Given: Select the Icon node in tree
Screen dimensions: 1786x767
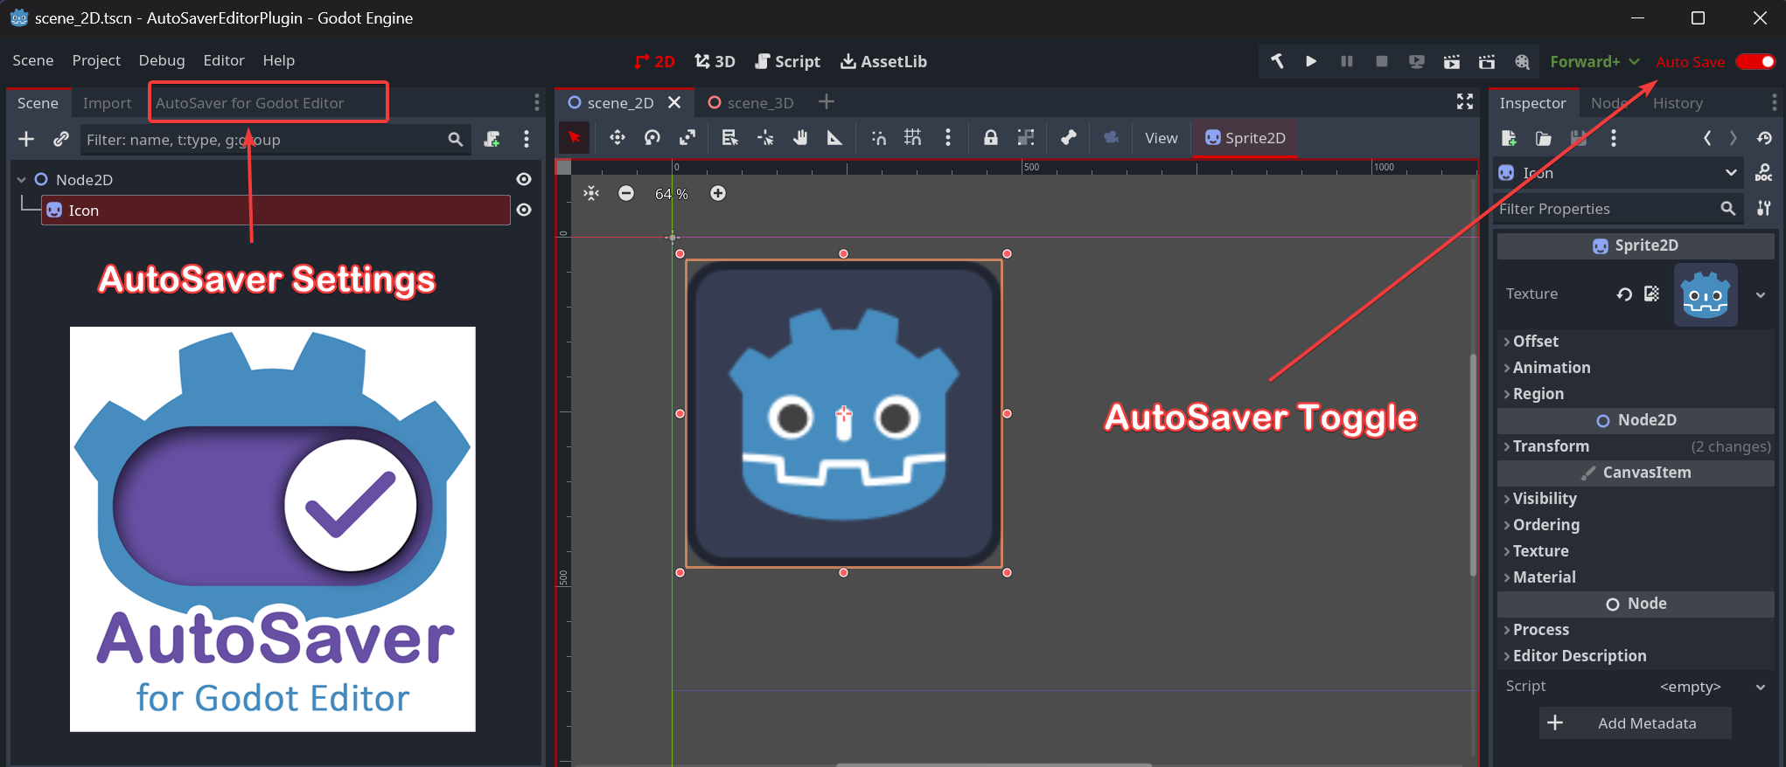Looking at the screenshot, I should point(276,210).
